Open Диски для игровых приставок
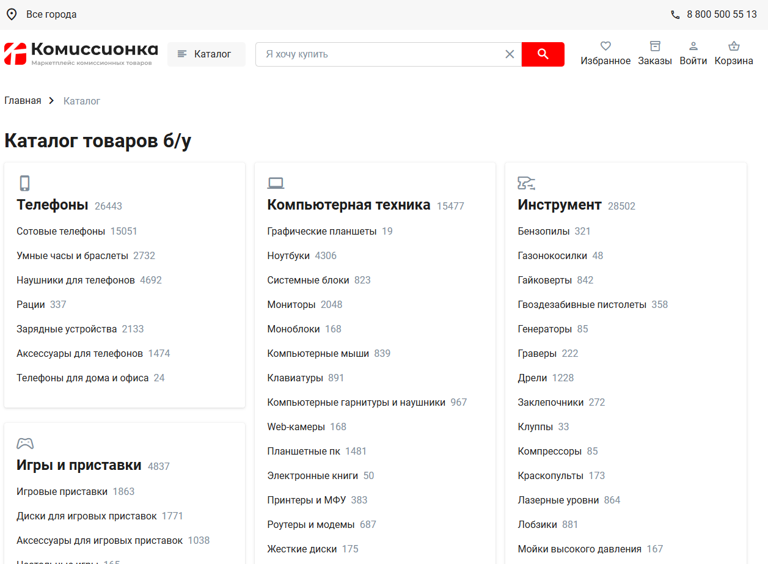The image size is (768, 564). (x=87, y=516)
